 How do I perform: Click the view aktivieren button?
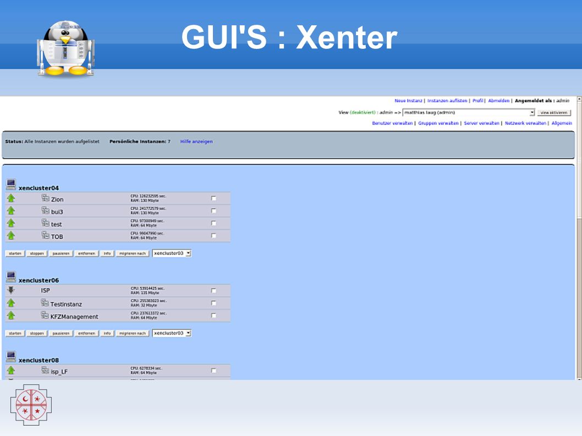pyautogui.click(x=554, y=112)
